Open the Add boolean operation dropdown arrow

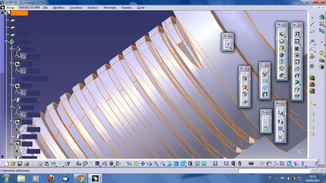coord(247,90)
